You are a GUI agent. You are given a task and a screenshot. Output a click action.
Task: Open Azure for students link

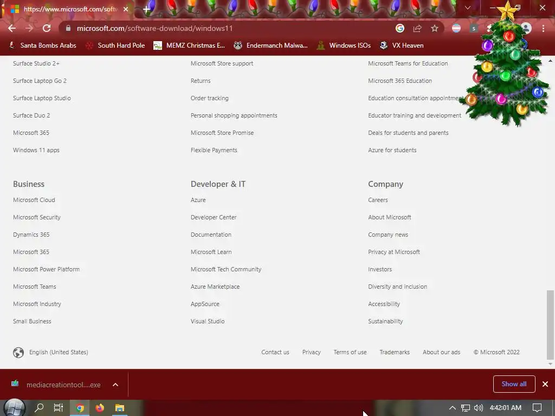tap(392, 151)
